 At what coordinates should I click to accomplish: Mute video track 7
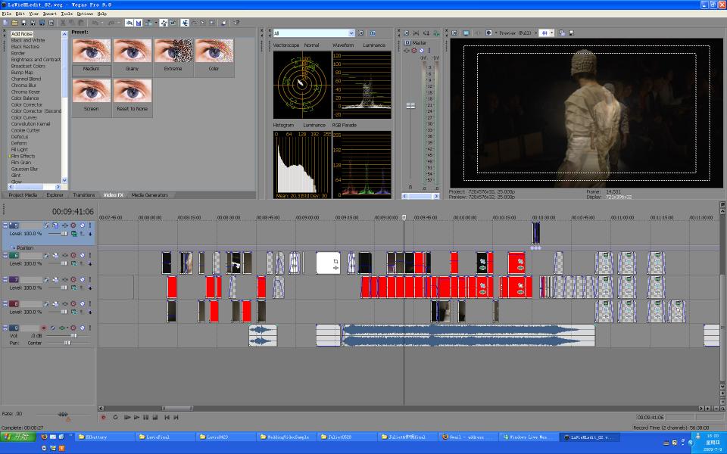[x=73, y=280]
